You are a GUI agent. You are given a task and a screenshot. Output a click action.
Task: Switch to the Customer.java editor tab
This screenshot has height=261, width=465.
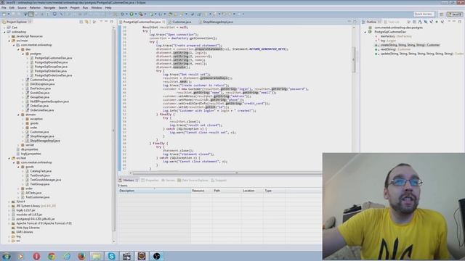point(182,22)
